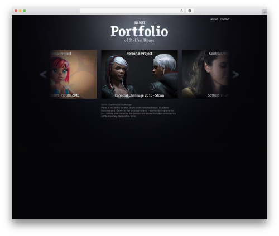279x236 pixels.
Task: Close the browser window with red button
Action: point(16,11)
